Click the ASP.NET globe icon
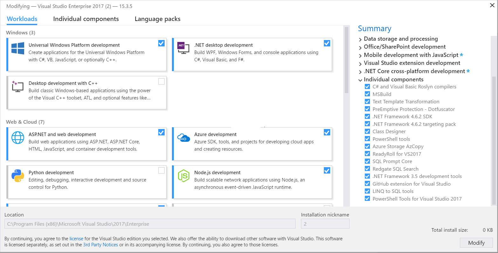The width and height of the screenshot is (498, 253). click(x=18, y=138)
